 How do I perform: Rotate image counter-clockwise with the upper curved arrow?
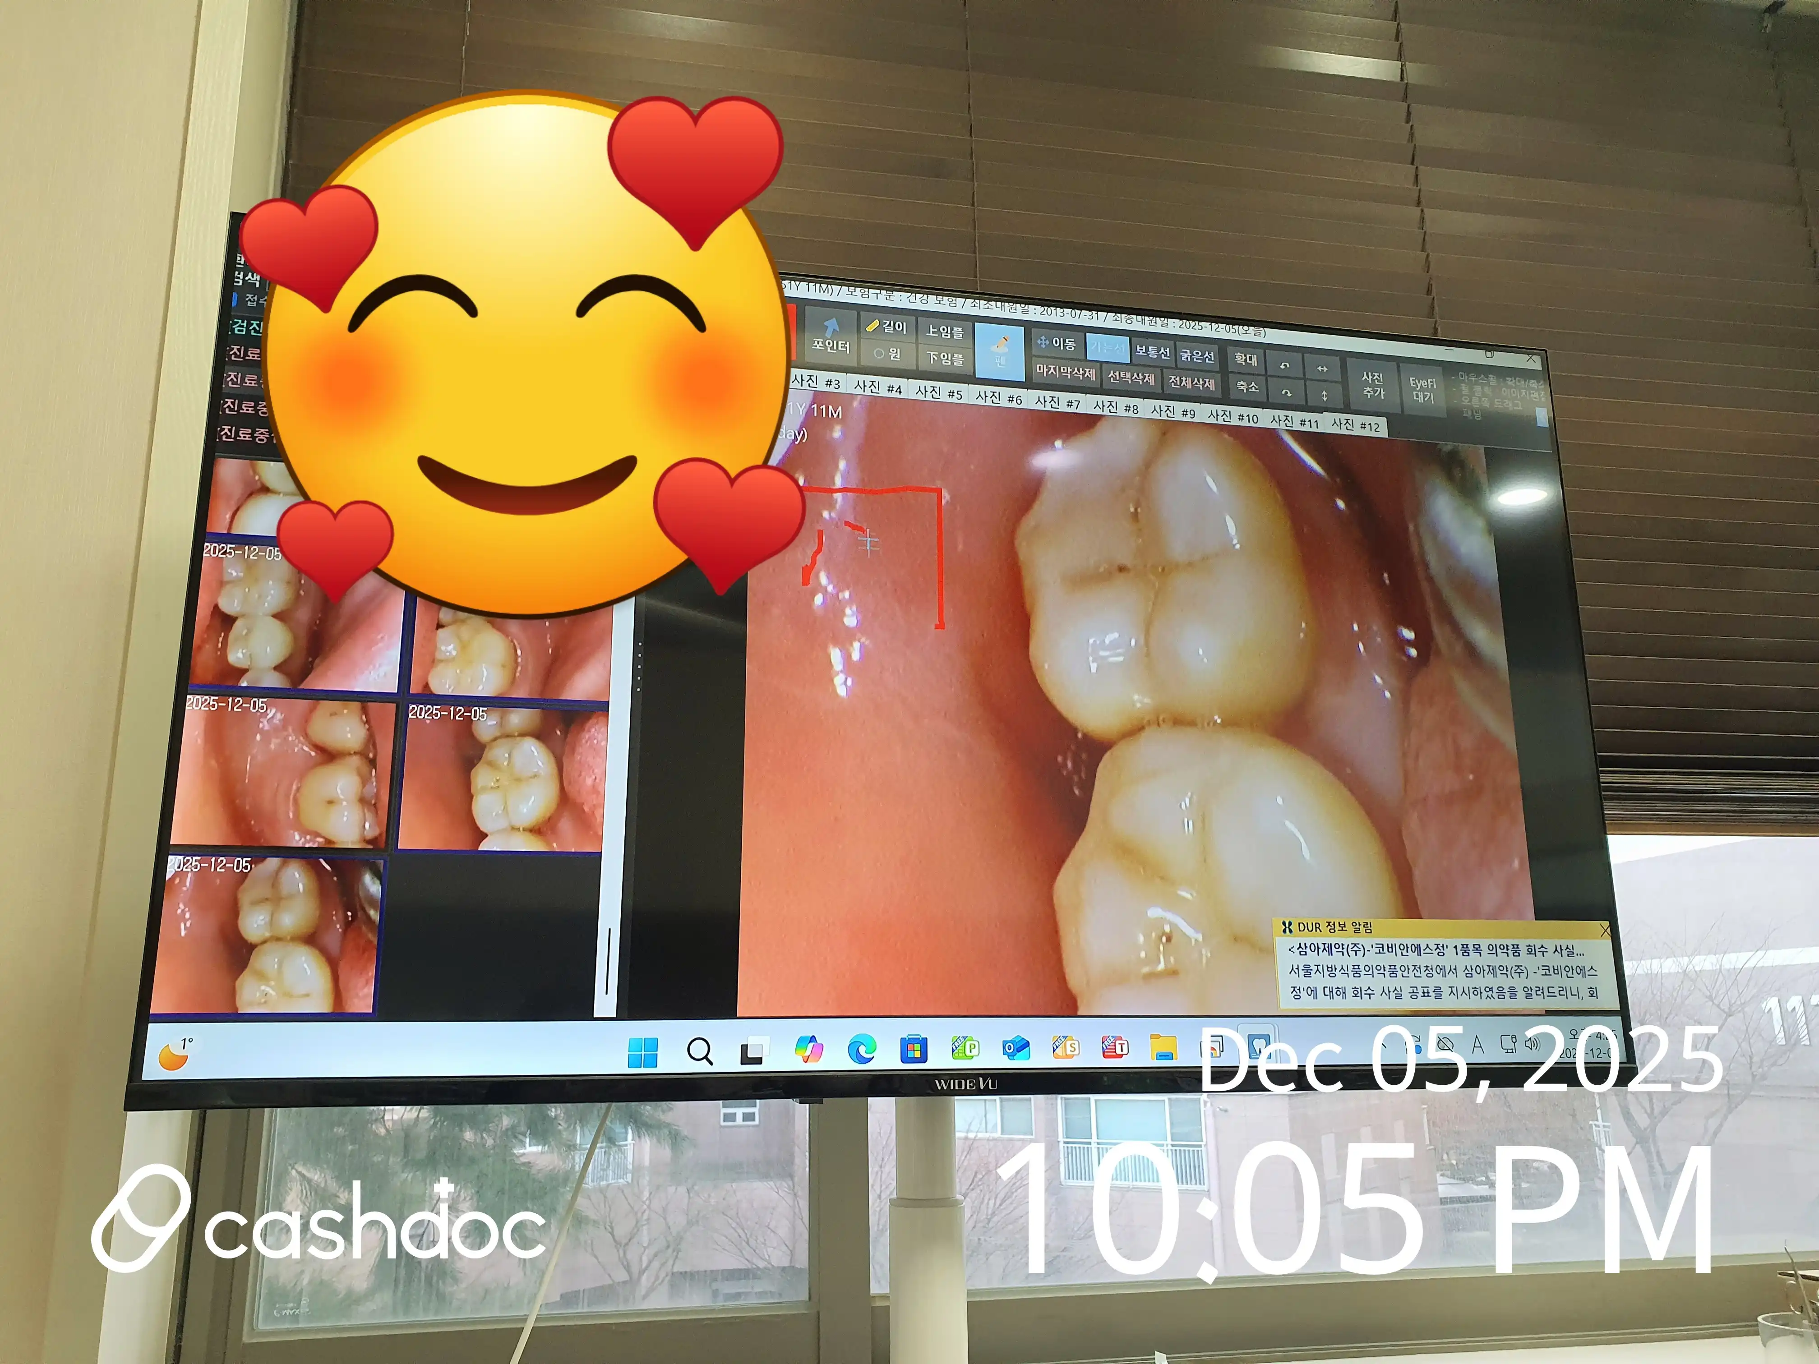pos(1284,365)
